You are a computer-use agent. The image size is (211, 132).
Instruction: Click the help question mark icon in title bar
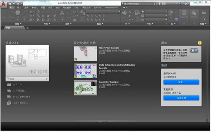click(186, 4)
